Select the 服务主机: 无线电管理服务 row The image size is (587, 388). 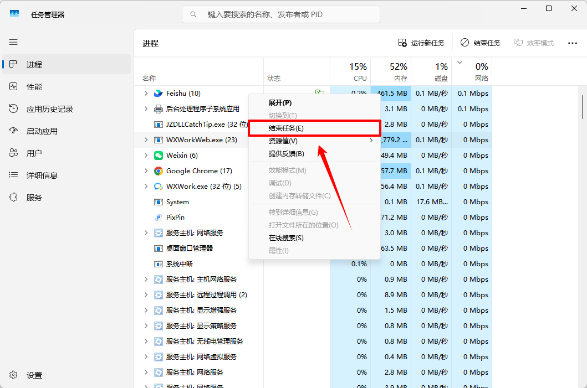point(313,342)
